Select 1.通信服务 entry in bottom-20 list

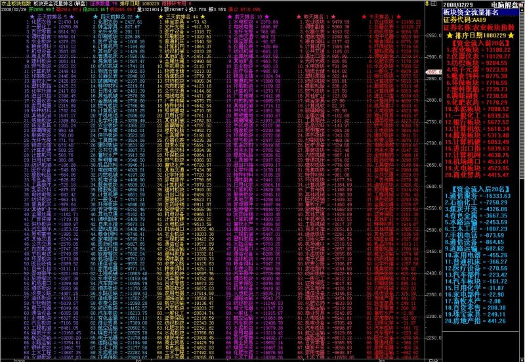[x=478, y=196]
